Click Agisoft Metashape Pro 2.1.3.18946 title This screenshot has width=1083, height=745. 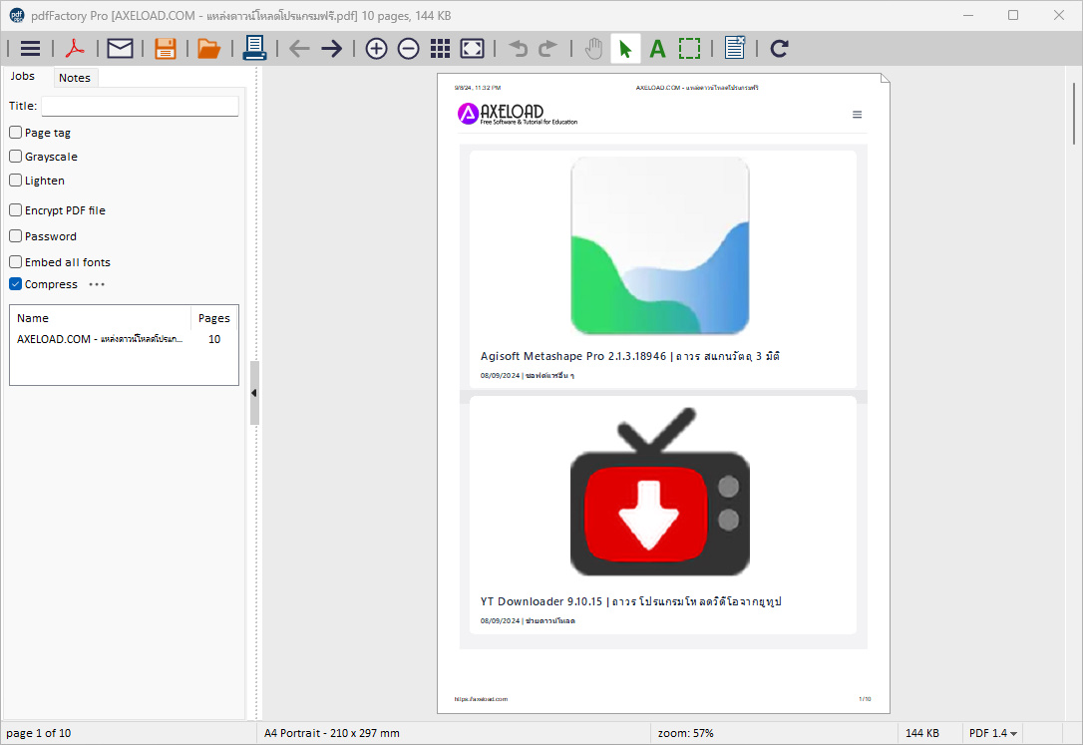click(x=630, y=356)
